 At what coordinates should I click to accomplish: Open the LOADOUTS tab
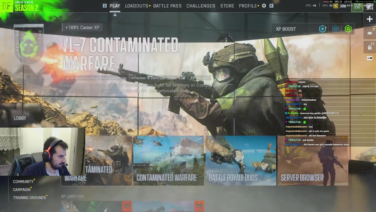click(x=137, y=6)
